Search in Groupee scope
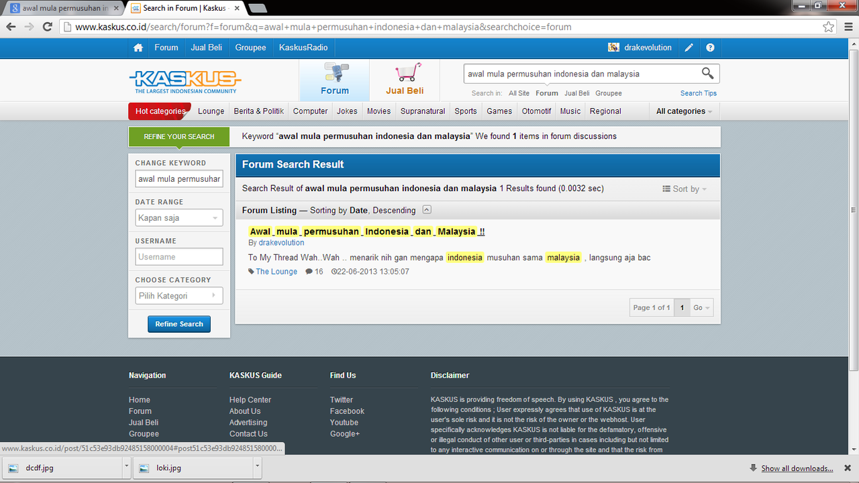The height and width of the screenshot is (483, 859). click(x=609, y=93)
